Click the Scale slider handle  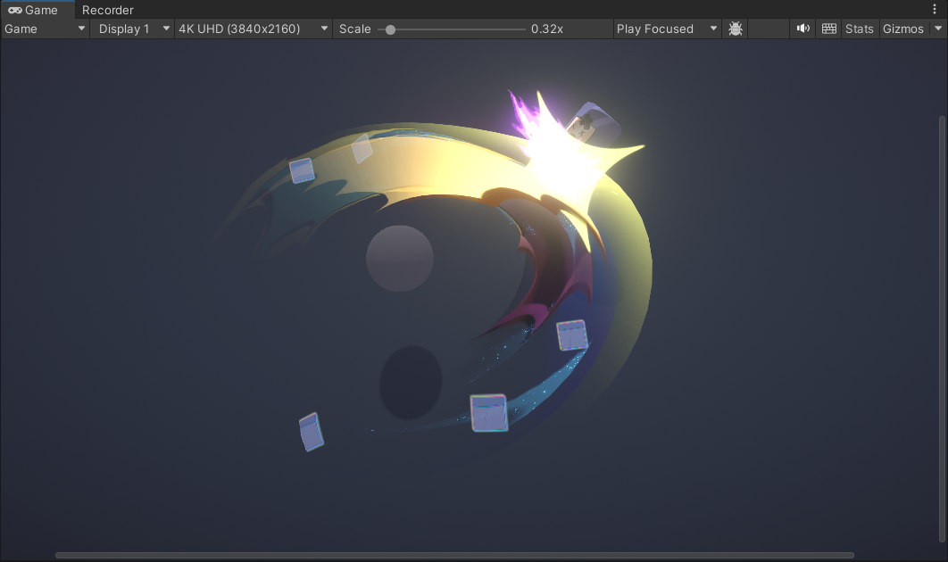click(x=390, y=29)
